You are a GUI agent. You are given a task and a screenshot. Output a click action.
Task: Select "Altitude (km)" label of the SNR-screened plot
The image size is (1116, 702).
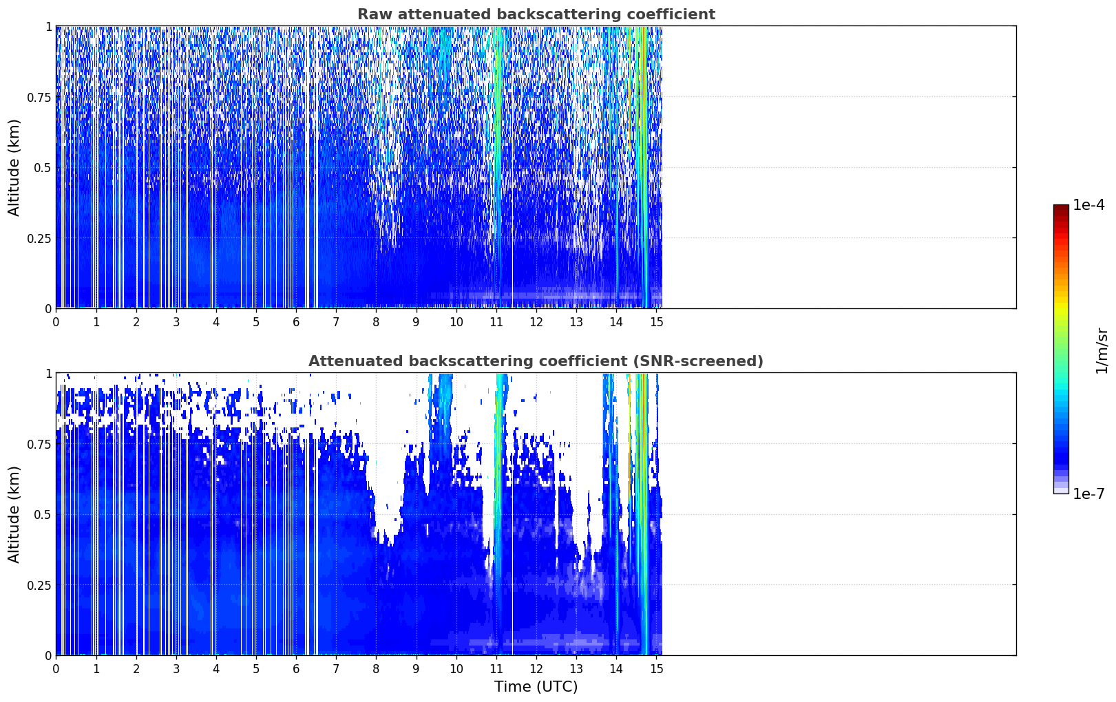coord(14,514)
